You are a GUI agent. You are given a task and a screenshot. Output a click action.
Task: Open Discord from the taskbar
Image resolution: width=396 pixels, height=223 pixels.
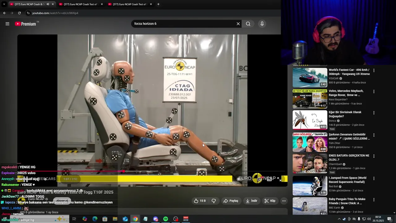(x=156, y=219)
